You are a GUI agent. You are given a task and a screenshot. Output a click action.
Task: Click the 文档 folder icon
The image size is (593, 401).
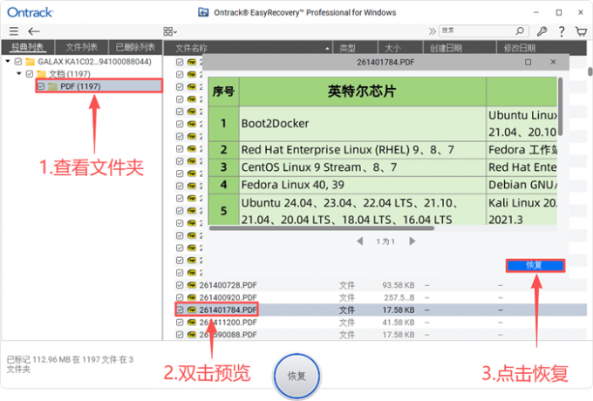coord(41,74)
